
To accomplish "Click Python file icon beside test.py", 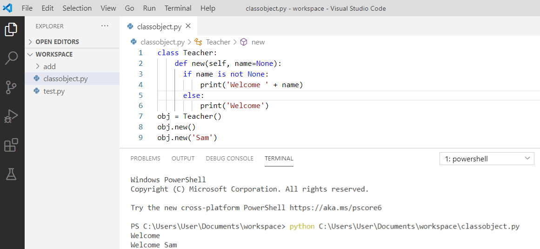I will pos(36,91).
